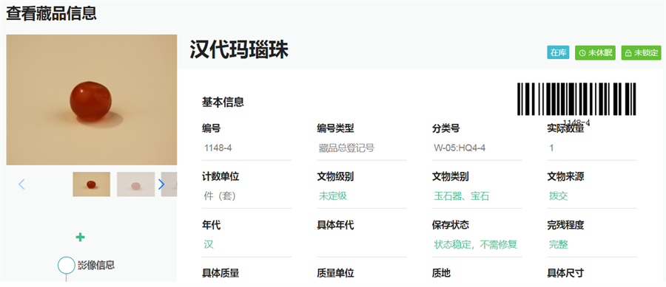666x287 pixels.
Task: Click the 文物来源 value 拨交
Action: point(559,196)
